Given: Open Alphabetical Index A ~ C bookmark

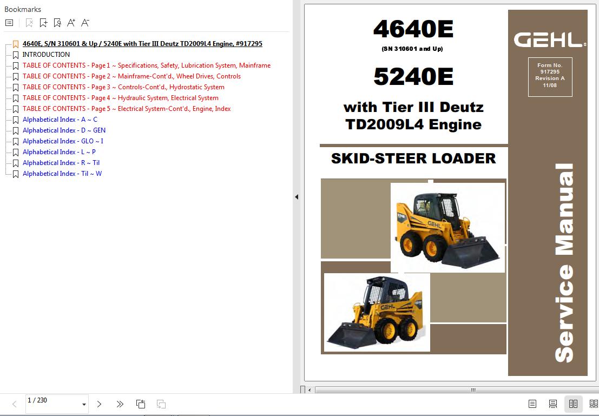Looking at the screenshot, I should (60, 120).
